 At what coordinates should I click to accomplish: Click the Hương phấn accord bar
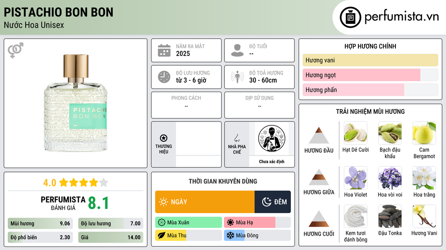(x=370, y=90)
